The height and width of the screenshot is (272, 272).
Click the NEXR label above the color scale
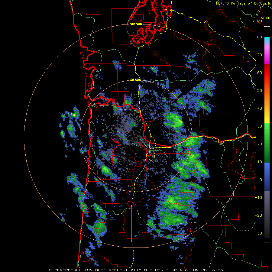[x=266, y=18]
